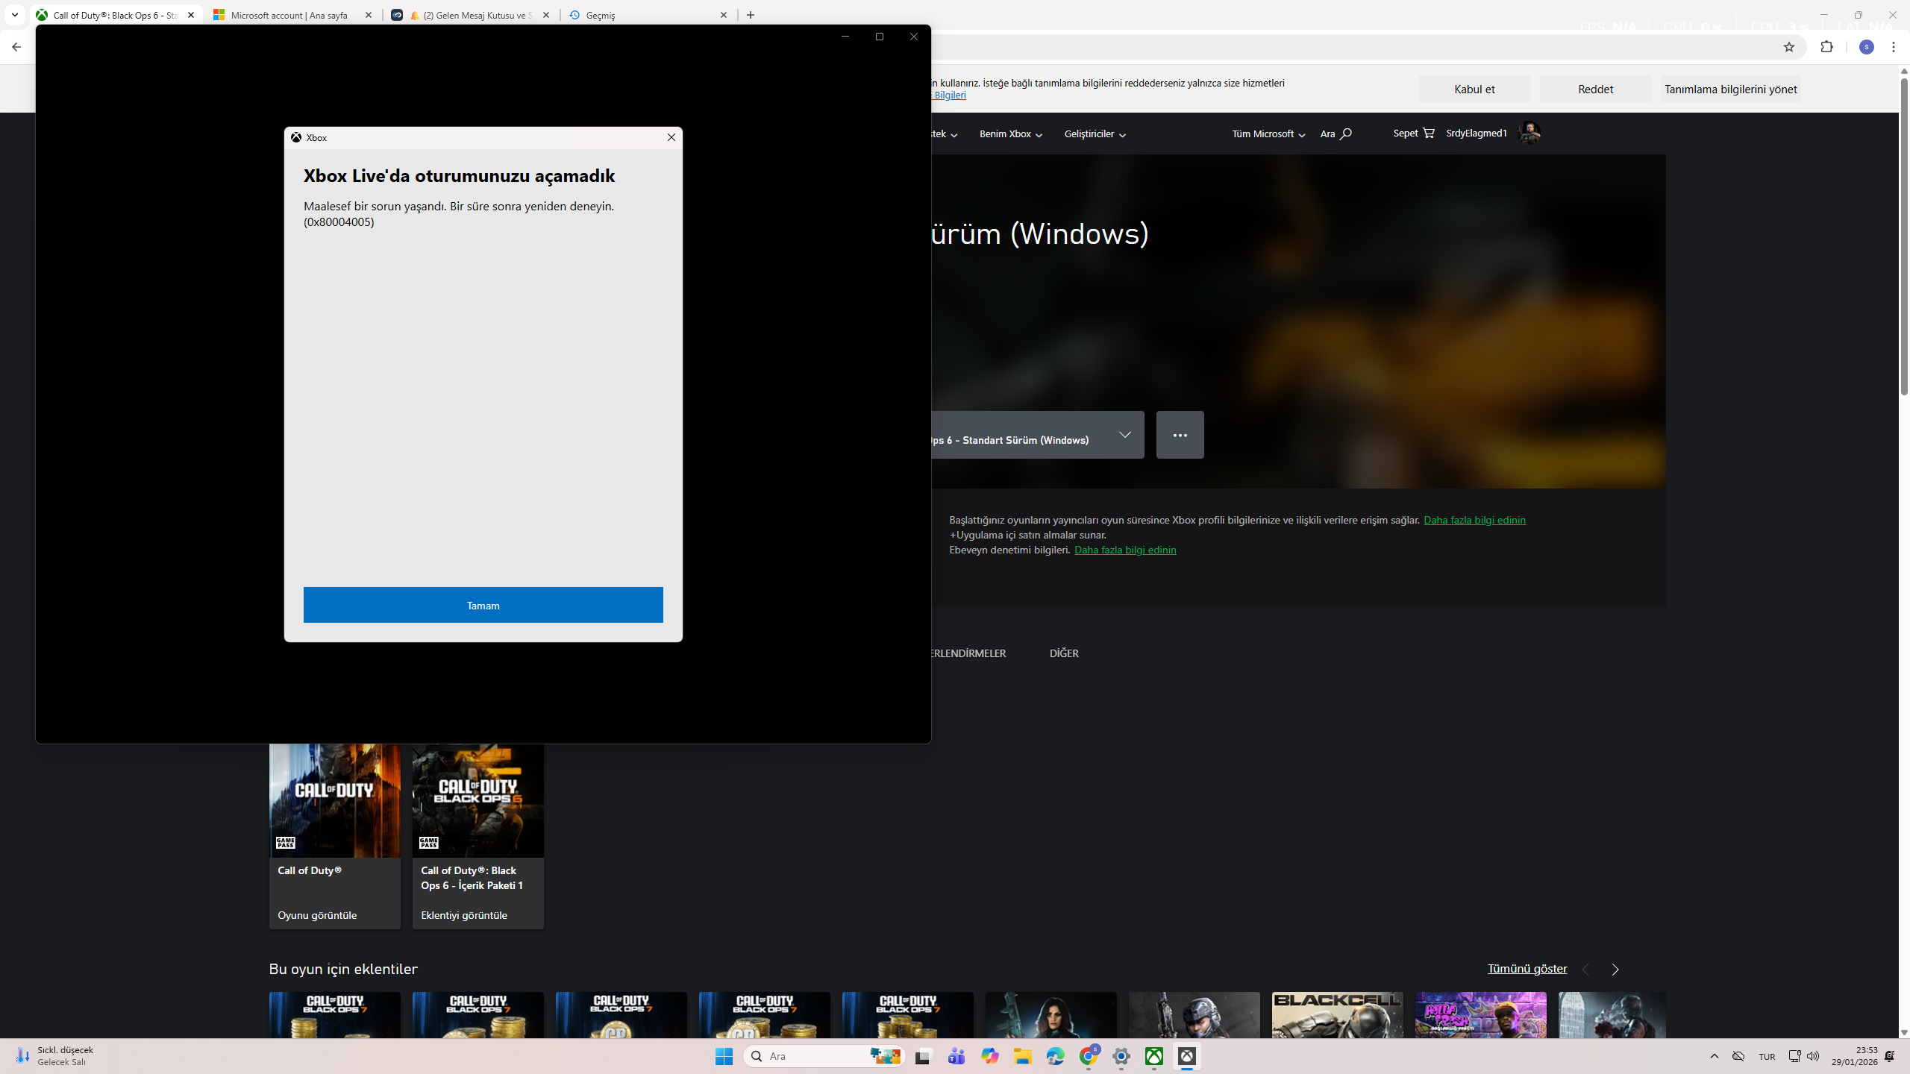Show next add-ons with right arrow
The height and width of the screenshot is (1074, 1910).
(x=1615, y=970)
